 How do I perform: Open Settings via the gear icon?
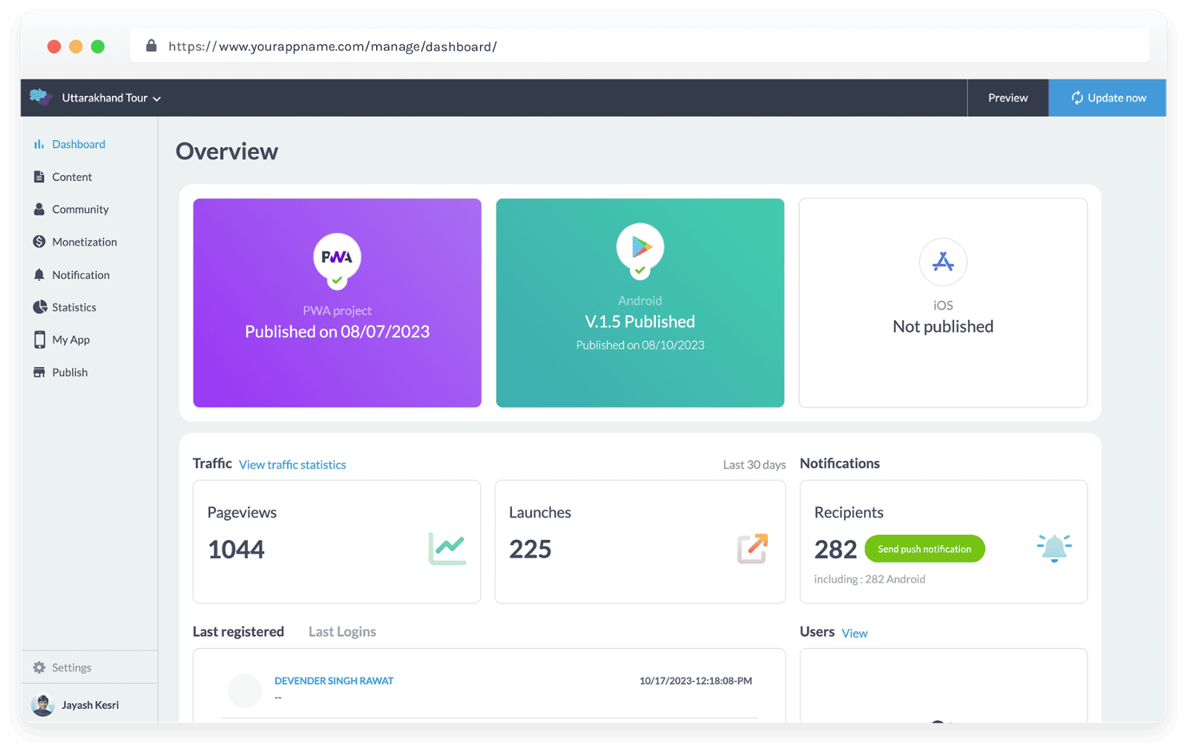[x=39, y=667]
